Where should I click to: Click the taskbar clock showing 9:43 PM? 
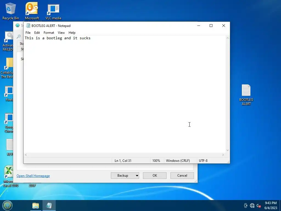pyautogui.click(x=271, y=206)
